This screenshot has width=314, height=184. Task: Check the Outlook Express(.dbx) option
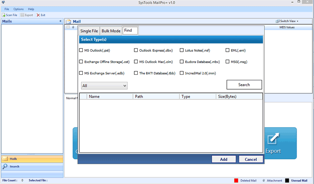tap(136, 50)
